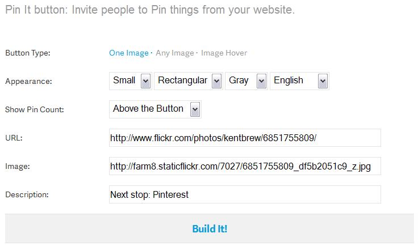Image resolution: width=418 pixels, height=246 pixels.
Task: Switch to Any Image button type
Action: (174, 53)
